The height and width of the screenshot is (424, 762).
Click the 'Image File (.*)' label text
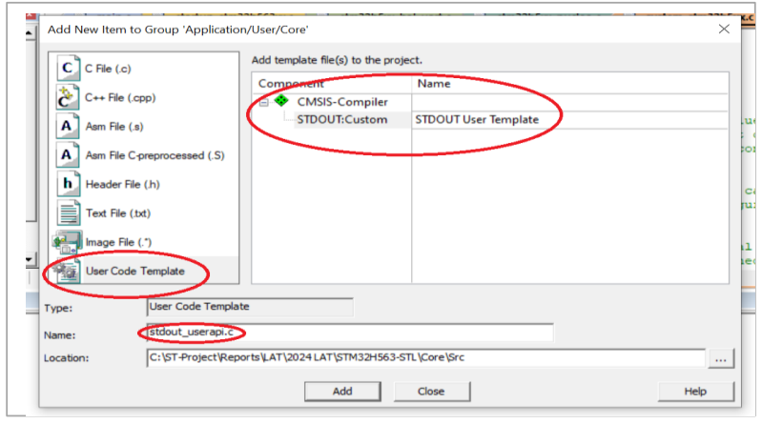pyautogui.click(x=118, y=242)
